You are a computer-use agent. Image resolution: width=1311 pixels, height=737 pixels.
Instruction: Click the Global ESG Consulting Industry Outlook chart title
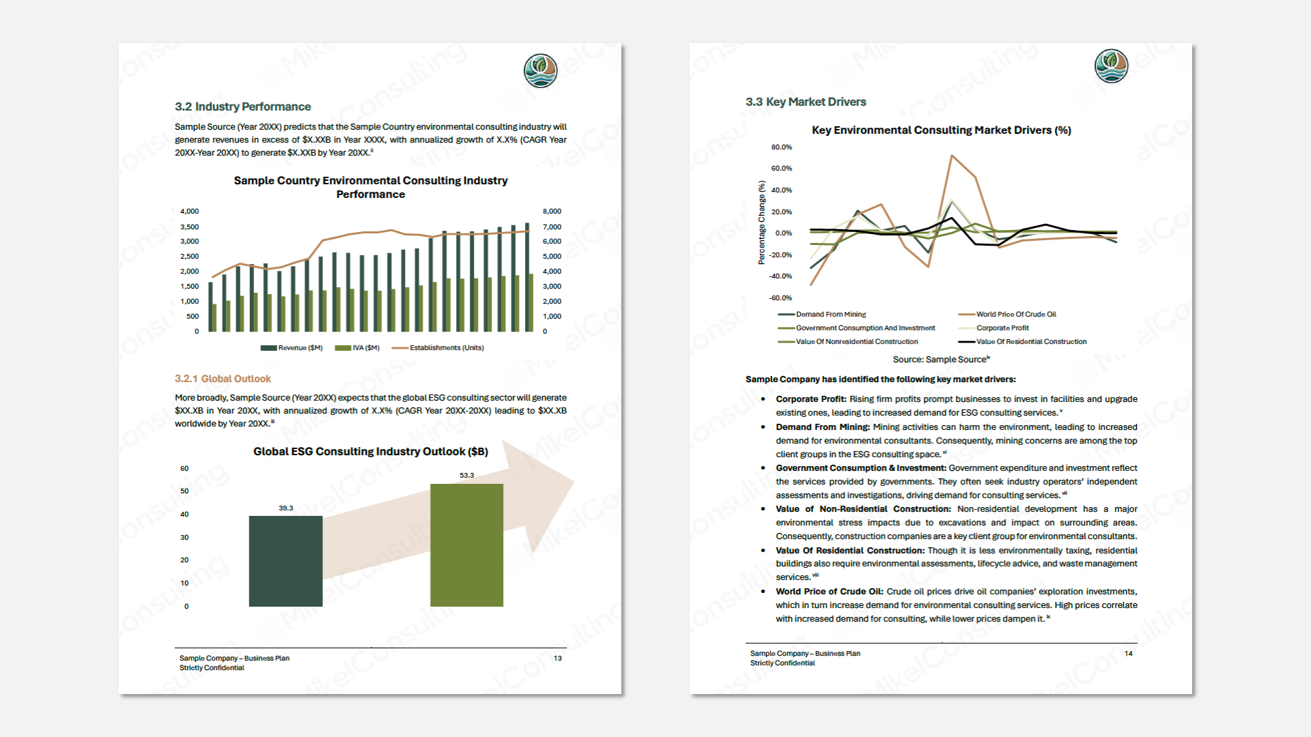click(371, 452)
